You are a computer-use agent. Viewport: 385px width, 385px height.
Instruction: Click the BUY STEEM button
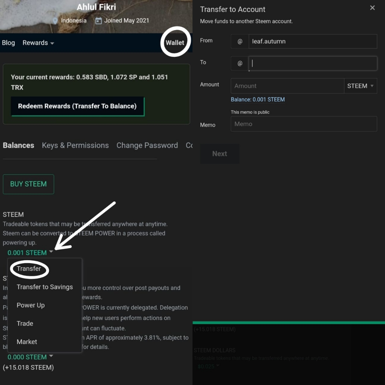click(x=29, y=184)
